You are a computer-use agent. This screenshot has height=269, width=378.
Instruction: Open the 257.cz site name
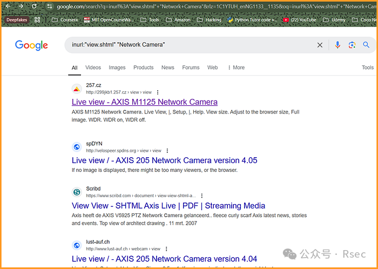click(x=93, y=85)
